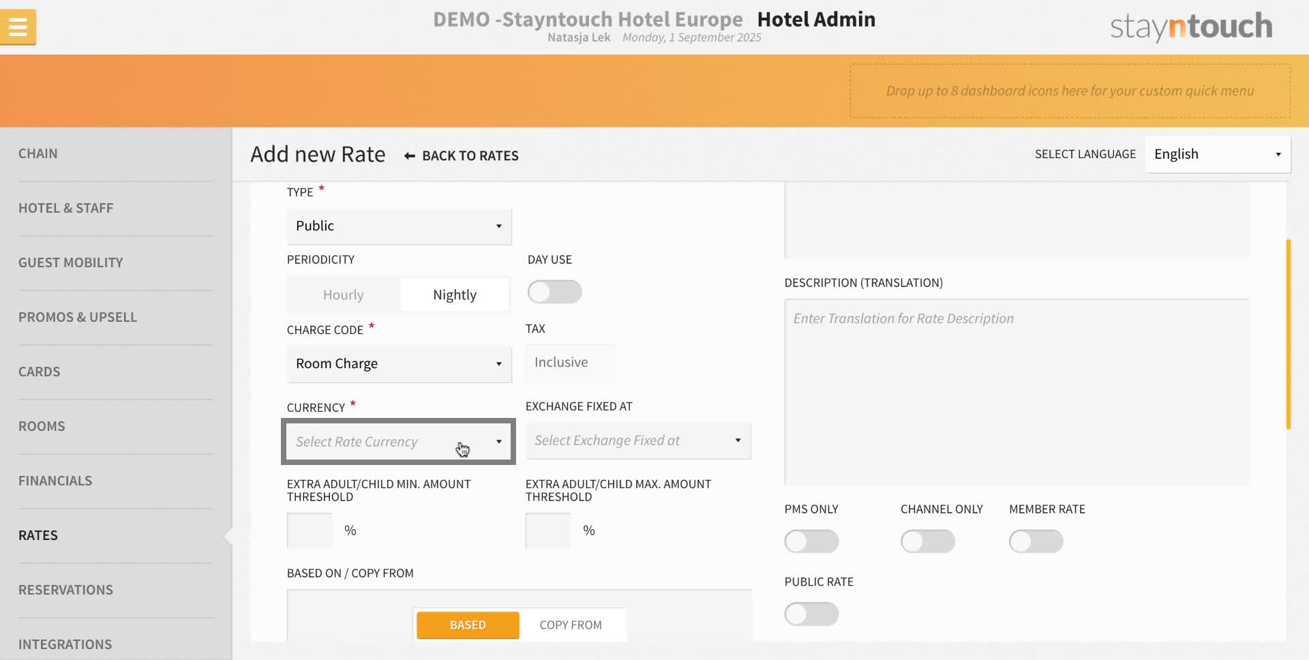Open the Charge Code dropdown
The height and width of the screenshot is (660, 1309).
click(399, 364)
